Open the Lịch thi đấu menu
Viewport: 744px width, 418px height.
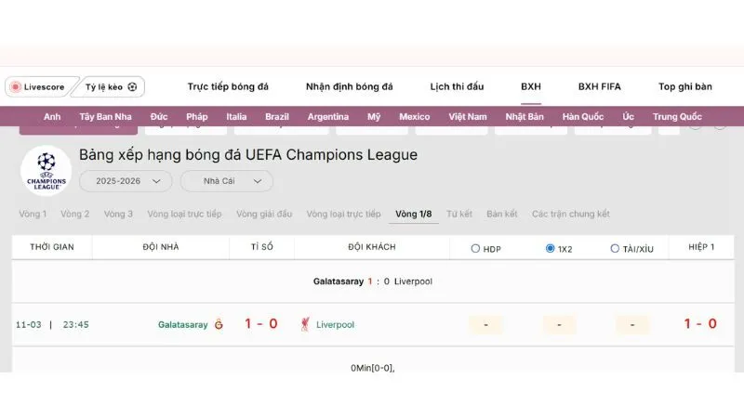pyautogui.click(x=457, y=86)
